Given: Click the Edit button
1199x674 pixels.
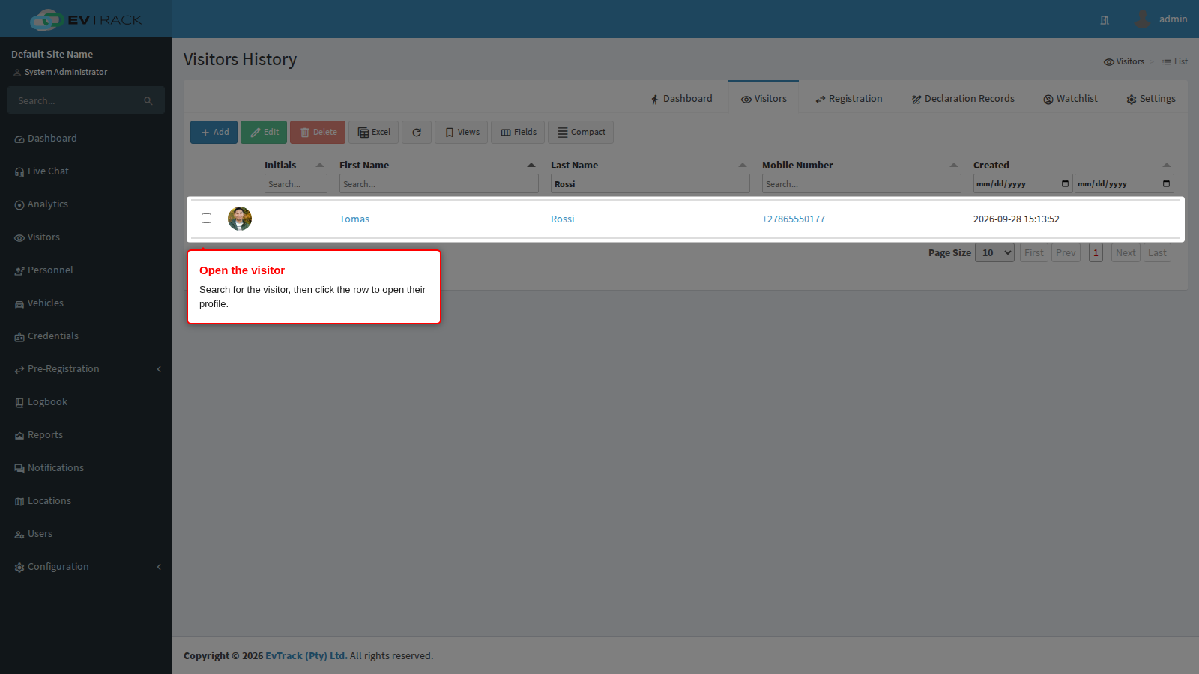Looking at the screenshot, I should pyautogui.click(x=264, y=132).
